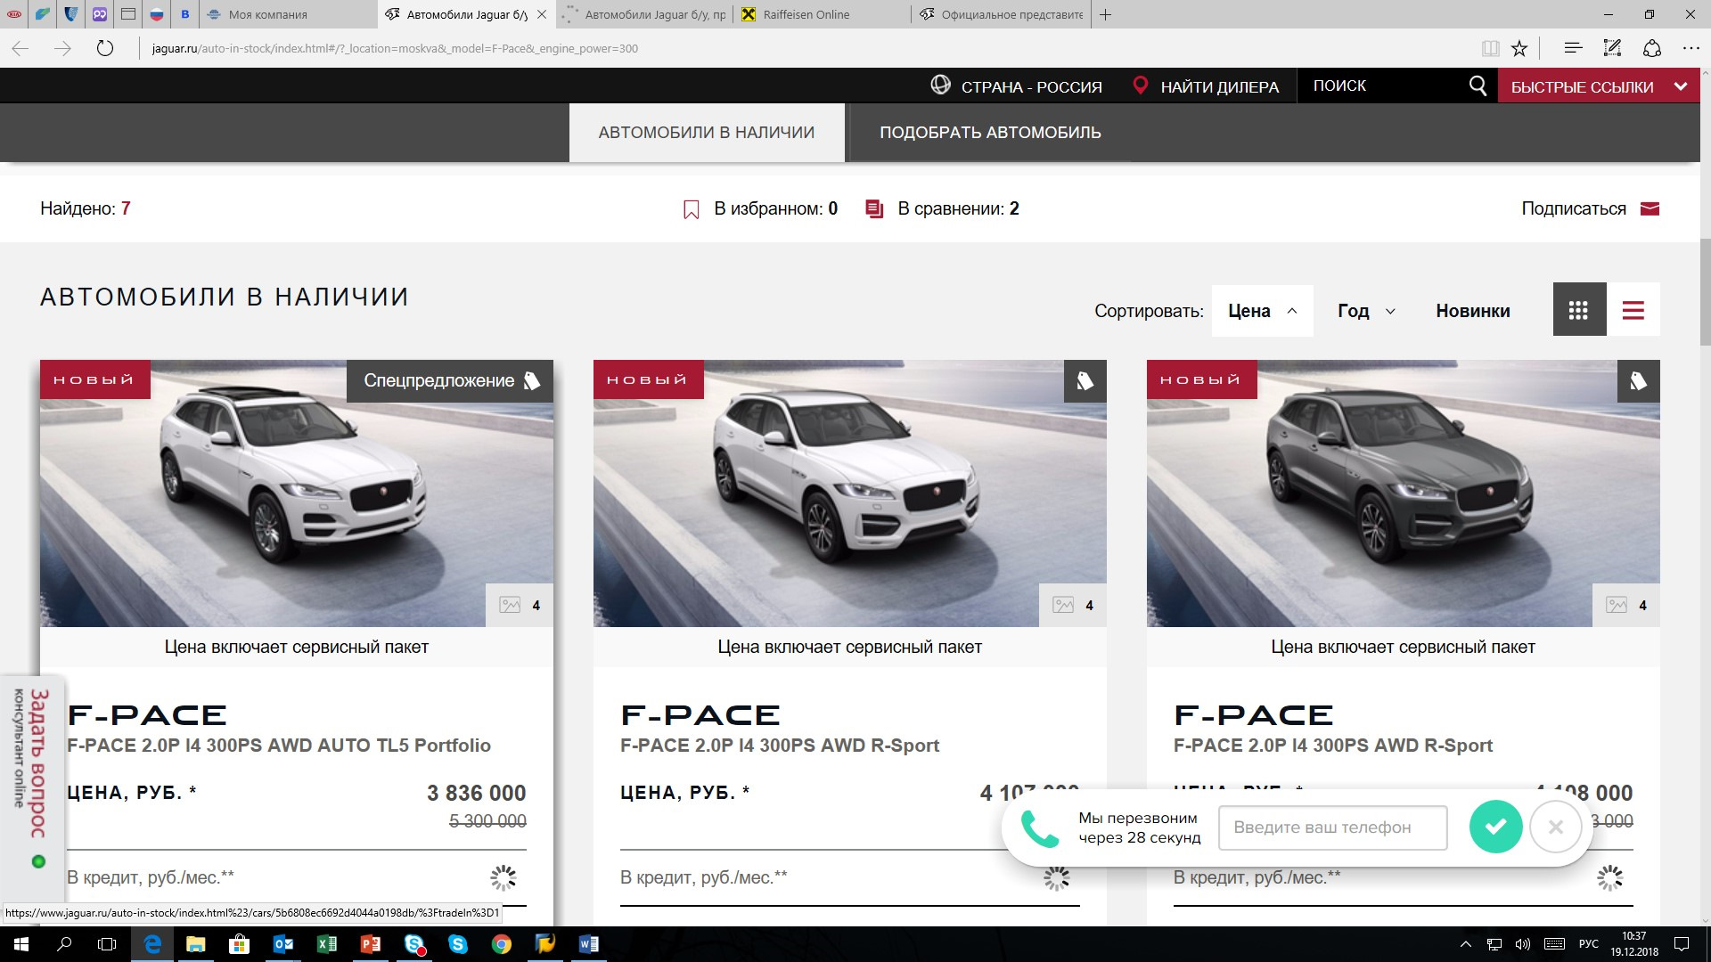The width and height of the screenshot is (1711, 962).
Task: Open white Portfolio F-PACE car image
Action: 297,493
